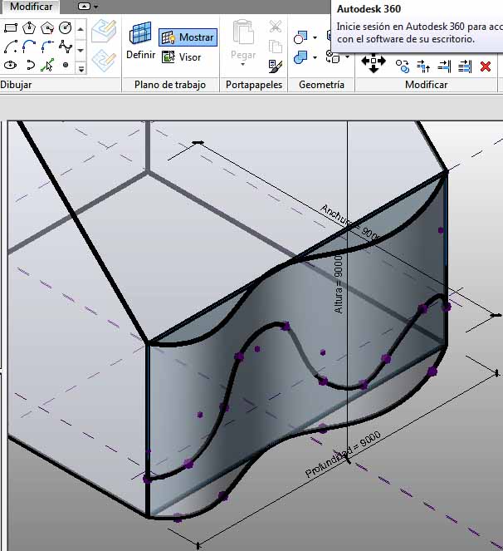Select the ellipse draw tool
The height and width of the screenshot is (551, 503).
coord(11,65)
